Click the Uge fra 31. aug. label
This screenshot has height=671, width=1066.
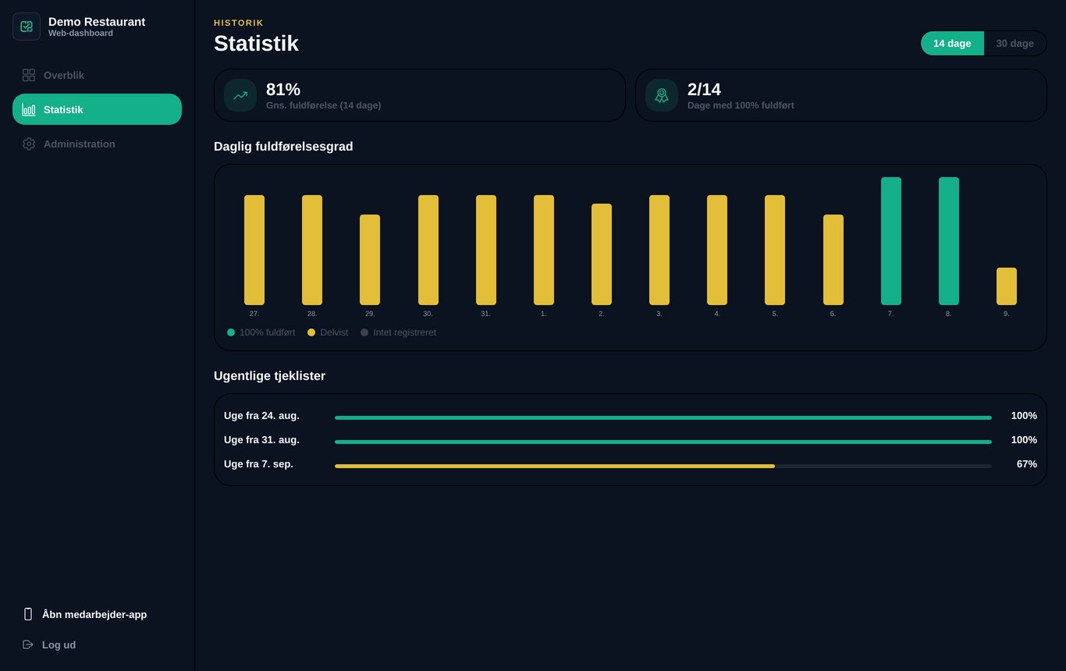261,440
